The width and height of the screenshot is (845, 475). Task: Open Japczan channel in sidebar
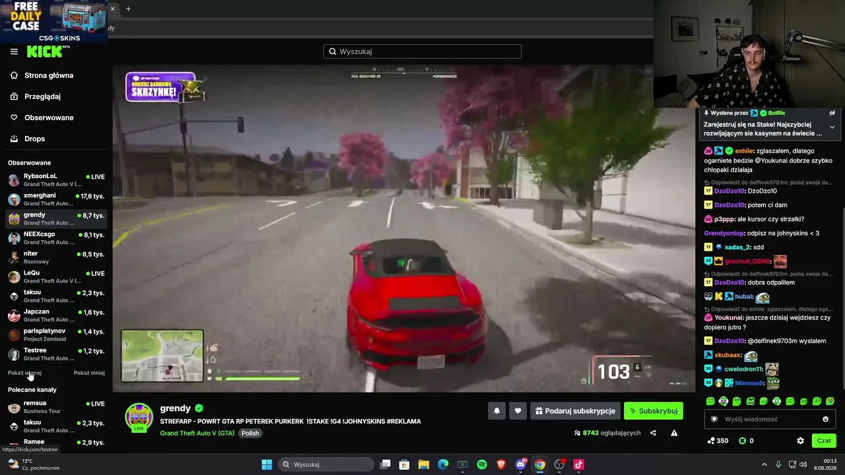pos(56,315)
